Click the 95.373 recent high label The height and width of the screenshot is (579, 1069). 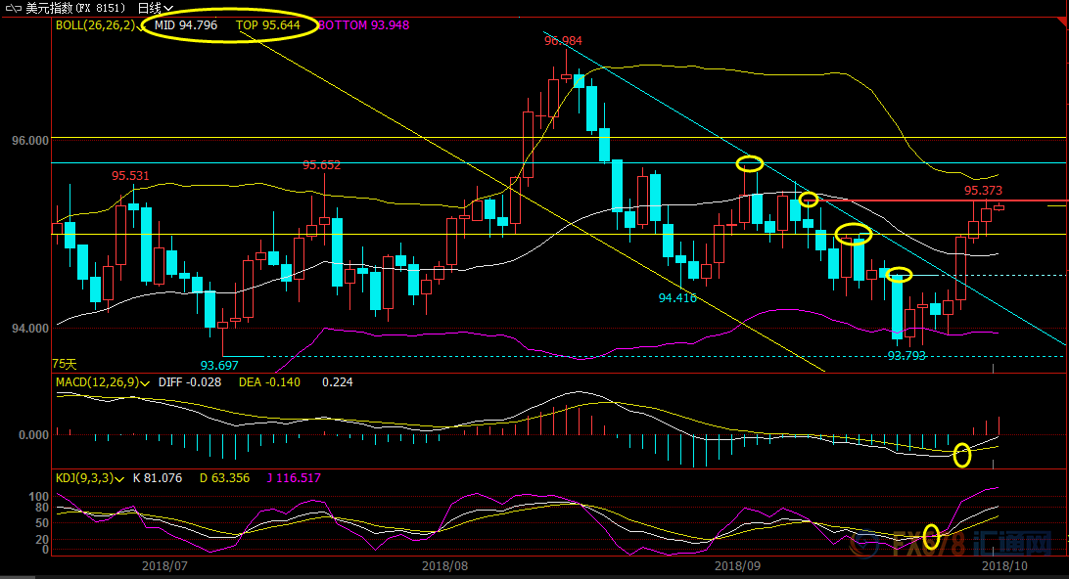coord(983,190)
